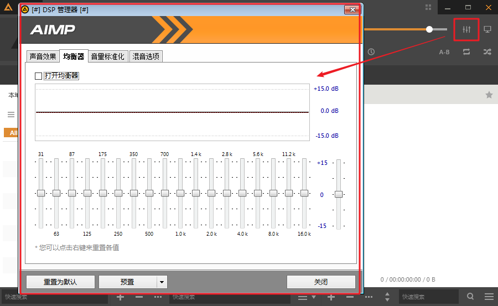Click the plus icon right of the leftmost search field

coord(120,297)
